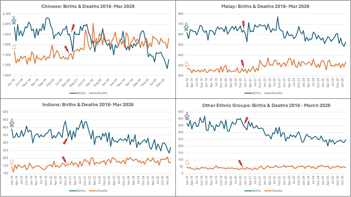Select the red syringe near Chinese deaths line
The height and width of the screenshot is (197, 351).
67,49
